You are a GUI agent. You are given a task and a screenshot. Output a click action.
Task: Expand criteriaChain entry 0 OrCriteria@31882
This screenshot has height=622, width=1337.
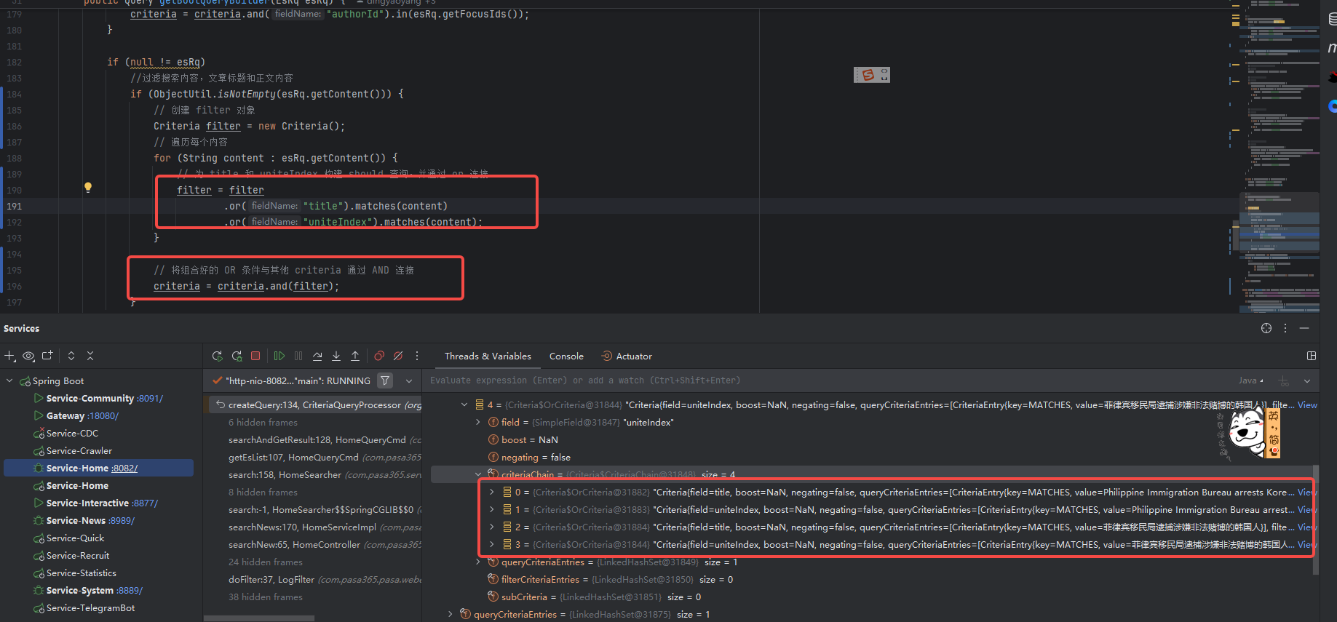(492, 492)
